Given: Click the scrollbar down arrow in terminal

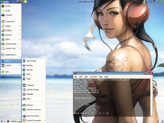Looking at the screenshot, I should point(151,115).
